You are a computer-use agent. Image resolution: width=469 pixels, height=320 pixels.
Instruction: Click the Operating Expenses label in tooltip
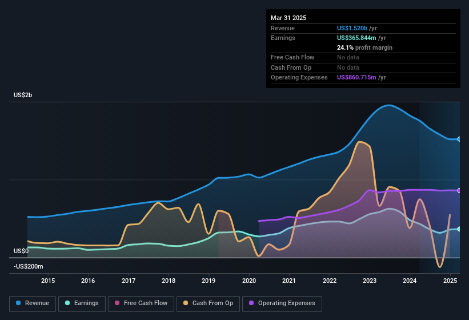click(x=299, y=77)
